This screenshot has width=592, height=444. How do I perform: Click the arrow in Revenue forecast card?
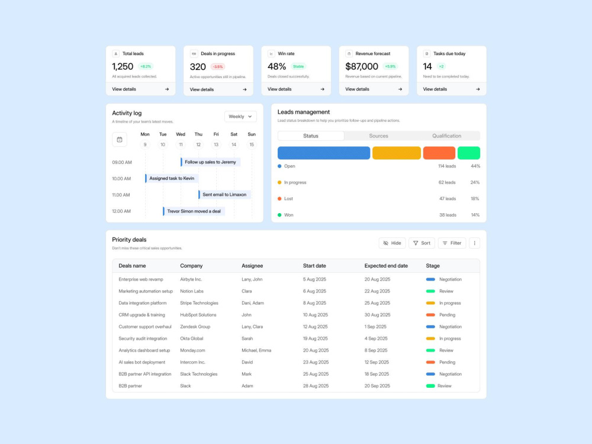pos(400,89)
